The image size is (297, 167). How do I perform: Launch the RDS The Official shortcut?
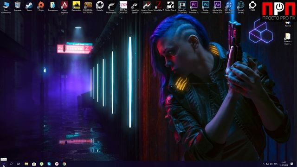point(123,7)
